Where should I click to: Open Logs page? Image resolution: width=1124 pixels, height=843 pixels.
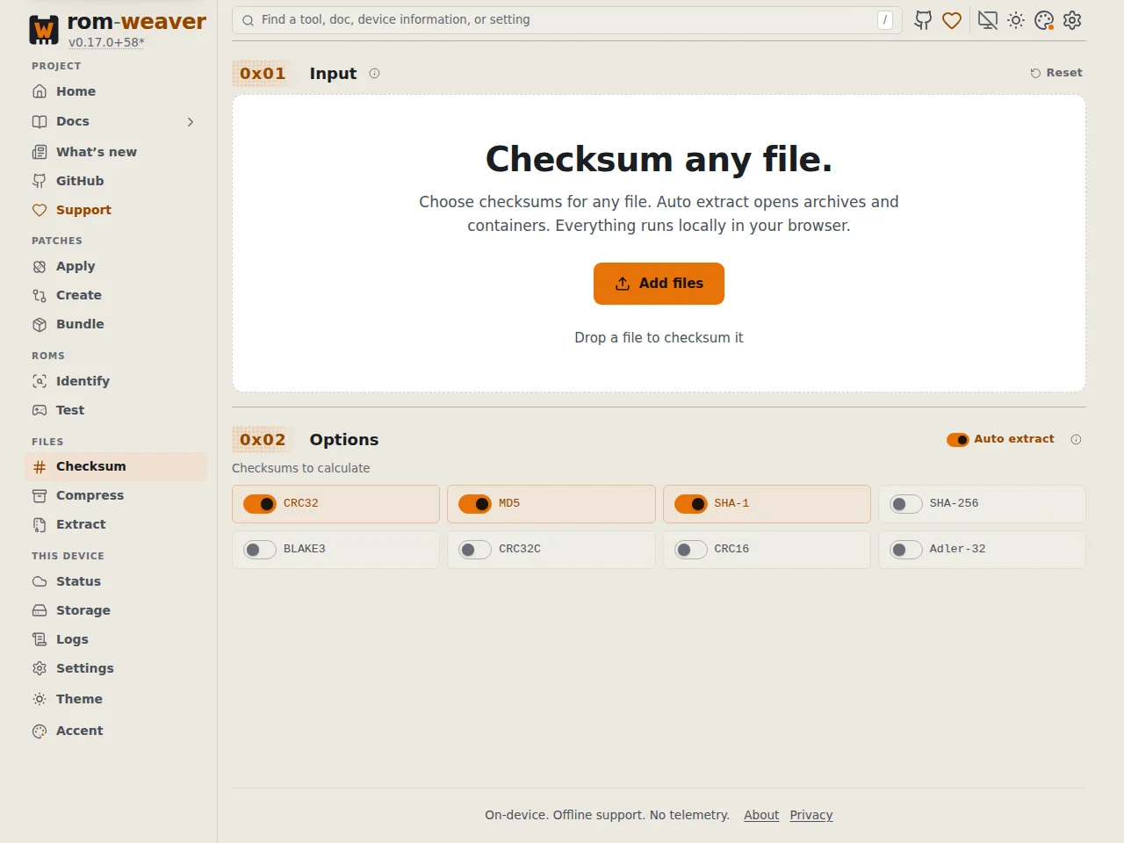point(116,639)
